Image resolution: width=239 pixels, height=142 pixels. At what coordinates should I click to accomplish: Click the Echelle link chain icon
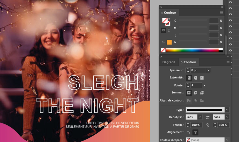point(207,125)
